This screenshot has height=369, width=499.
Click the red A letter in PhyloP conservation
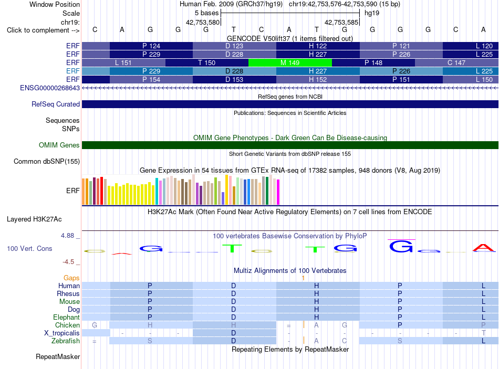point(483,247)
